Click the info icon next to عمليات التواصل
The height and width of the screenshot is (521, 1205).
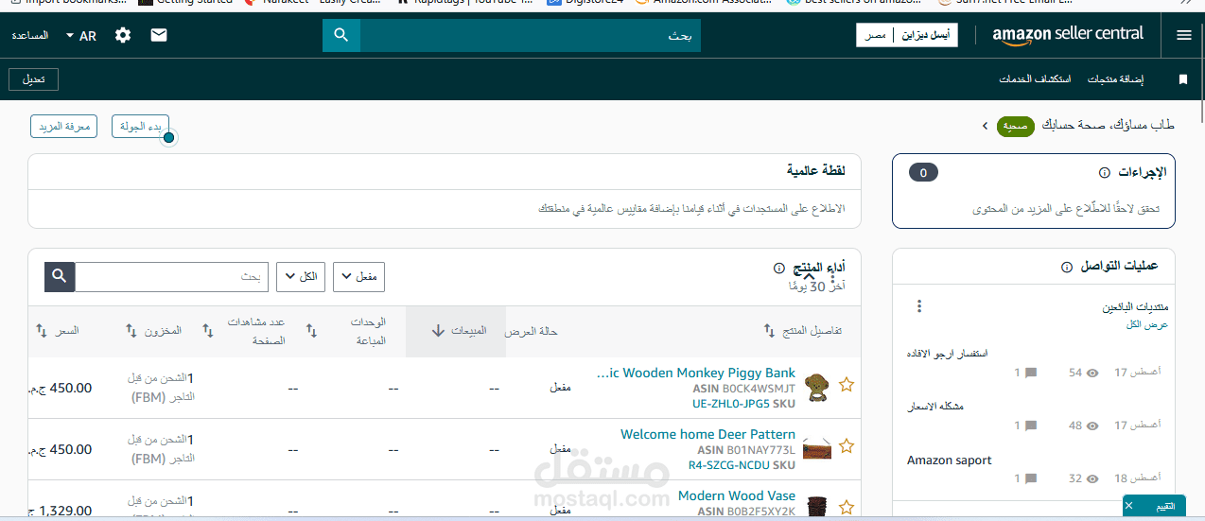click(1067, 267)
